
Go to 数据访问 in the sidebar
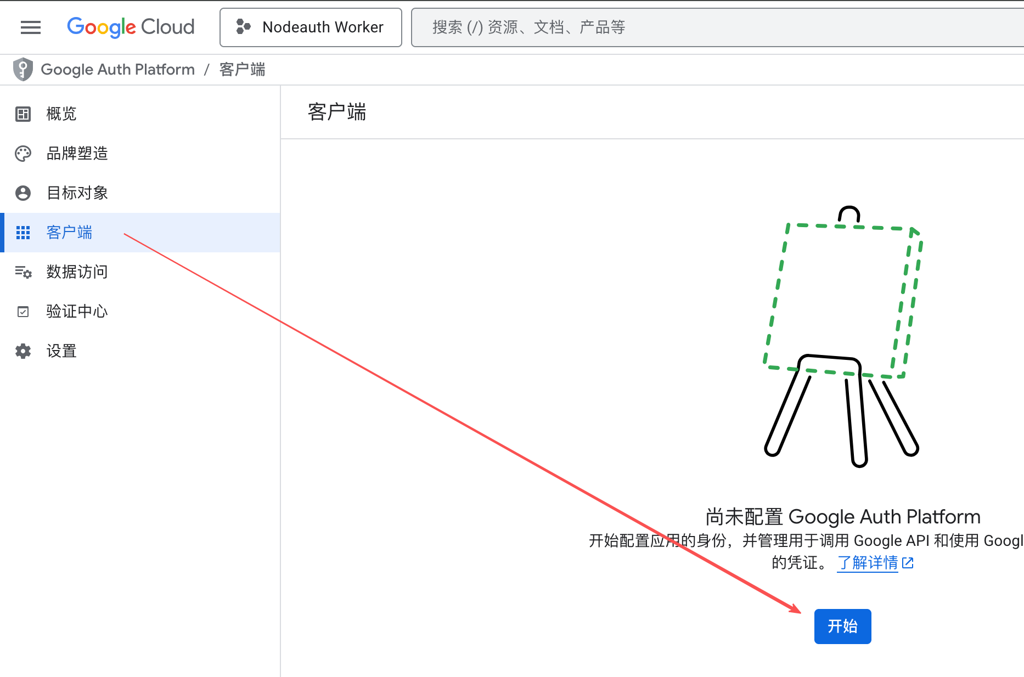(77, 272)
